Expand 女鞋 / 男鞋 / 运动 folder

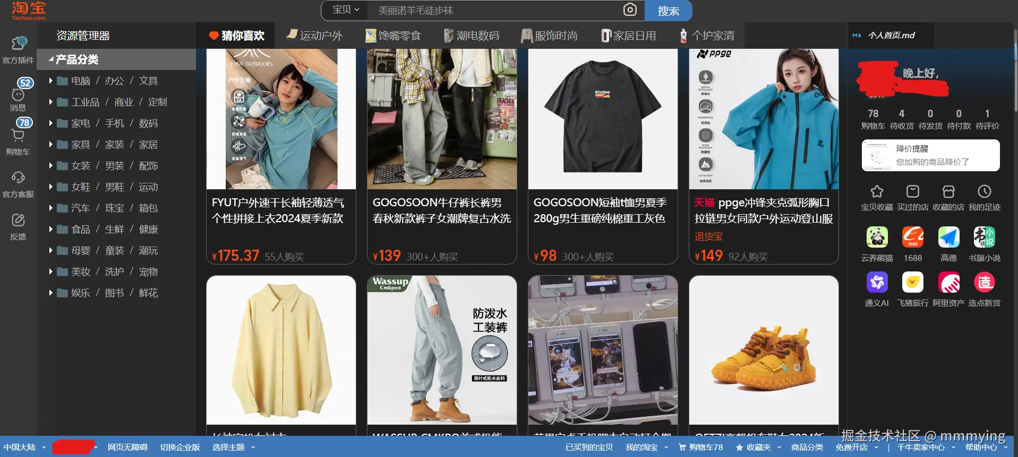pos(51,187)
